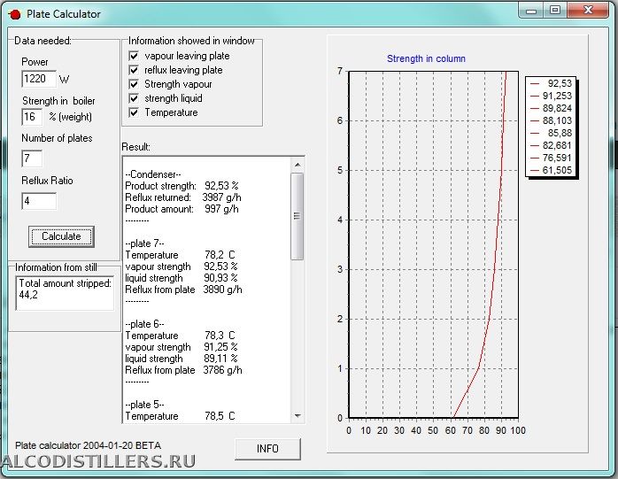
Task: Focus the Number of plates field
Action: point(32,158)
